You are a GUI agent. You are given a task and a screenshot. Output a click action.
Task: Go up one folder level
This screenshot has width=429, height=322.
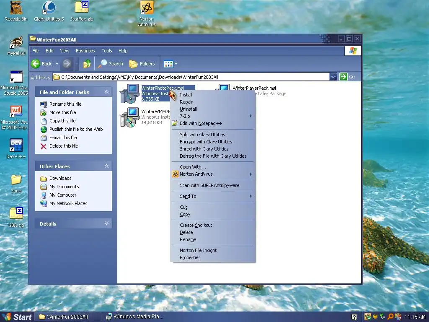coord(87,64)
